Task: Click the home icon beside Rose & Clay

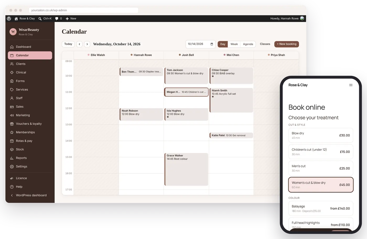Action: pyautogui.click(x=16, y=19)
